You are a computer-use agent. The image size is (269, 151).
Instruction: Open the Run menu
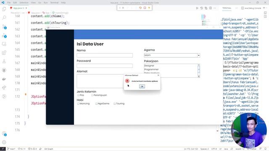point(46,3)
